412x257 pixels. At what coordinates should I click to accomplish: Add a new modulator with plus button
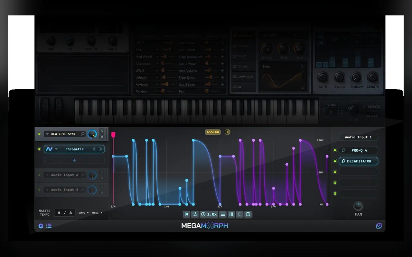(74, 160)
